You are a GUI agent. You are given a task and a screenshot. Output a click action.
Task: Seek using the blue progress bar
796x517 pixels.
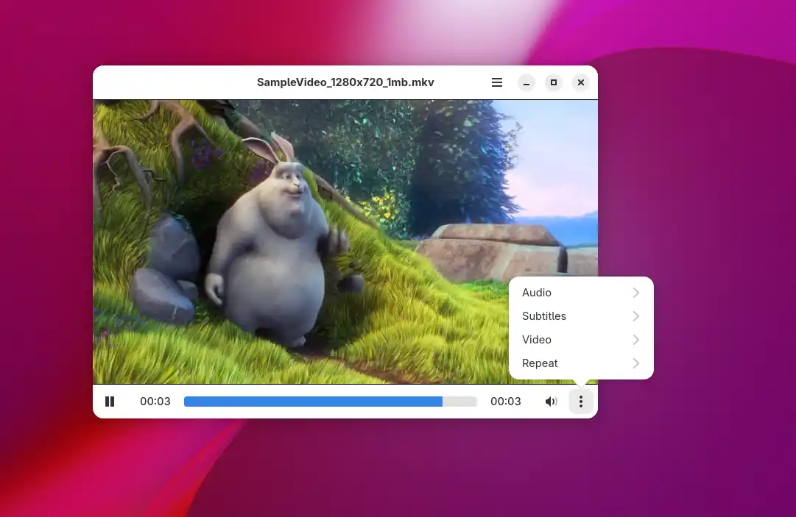click(x=331, y=402)
